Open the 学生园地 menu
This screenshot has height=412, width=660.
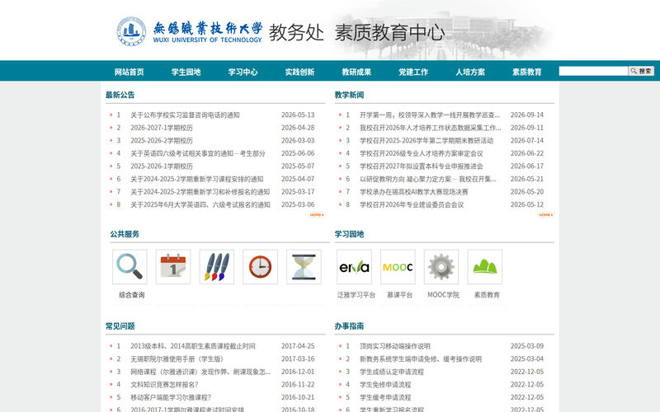(186, 72)
